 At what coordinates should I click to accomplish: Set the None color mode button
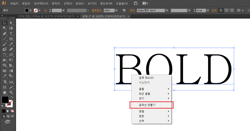12,111
